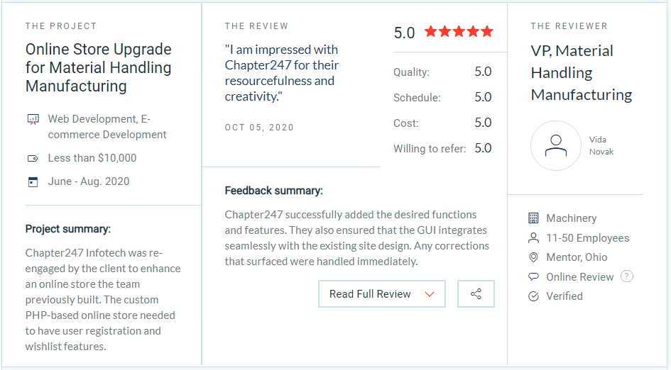Click the Verified checkmark icon
Viewport: 671px width, 370px height.
534,296
